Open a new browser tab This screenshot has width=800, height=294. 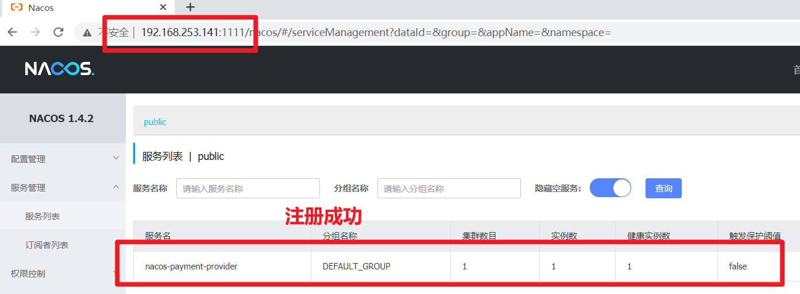coord(191,7)
